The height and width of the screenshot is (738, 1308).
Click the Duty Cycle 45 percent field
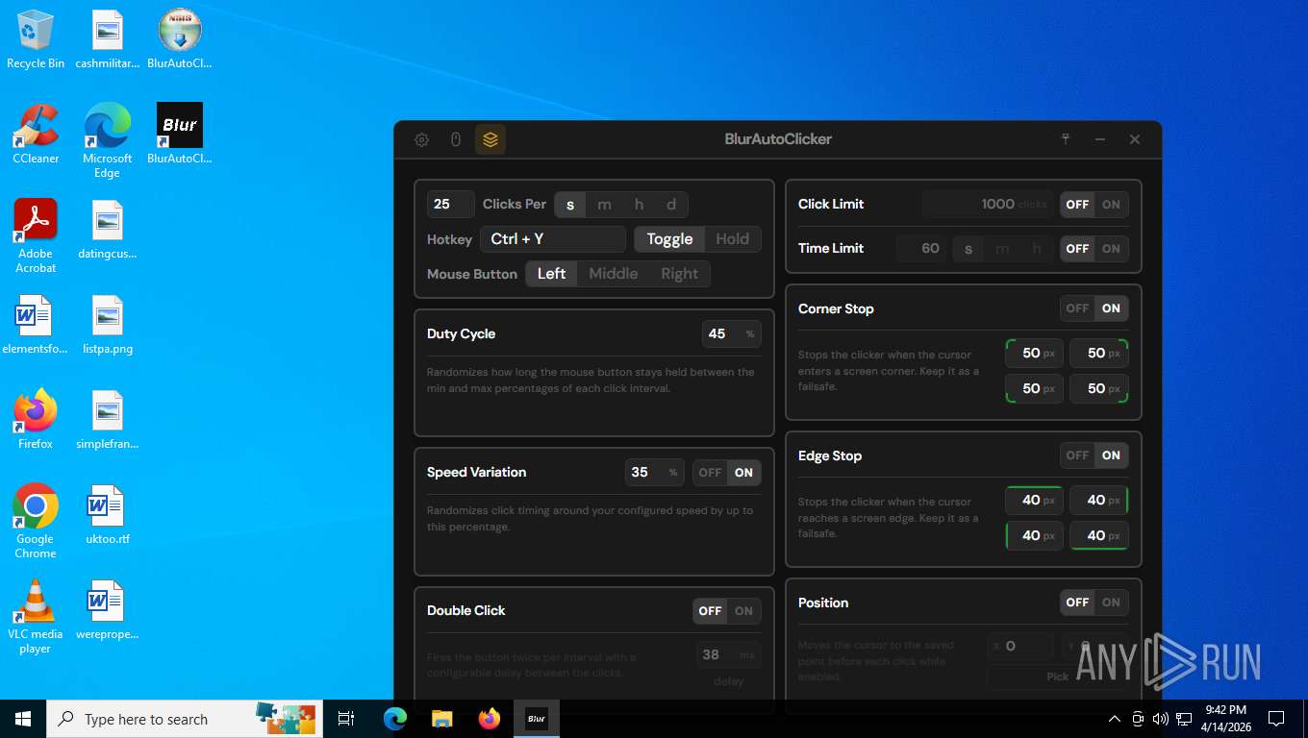point(731,333)
